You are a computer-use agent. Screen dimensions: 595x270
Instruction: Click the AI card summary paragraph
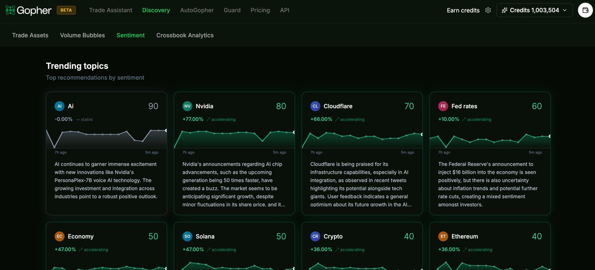coord(106,180)
